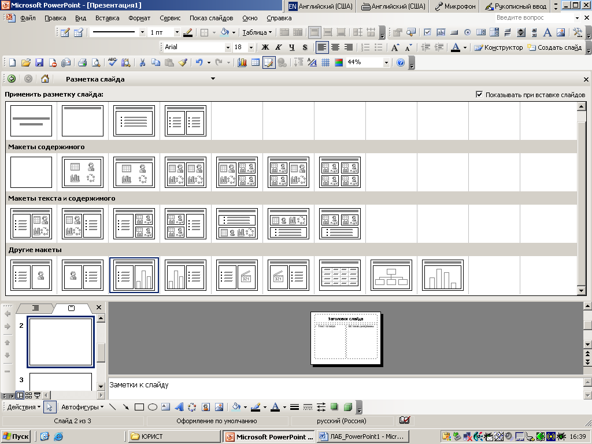Go back arrow in task pane
592x444 pixels.
(12, 79)
